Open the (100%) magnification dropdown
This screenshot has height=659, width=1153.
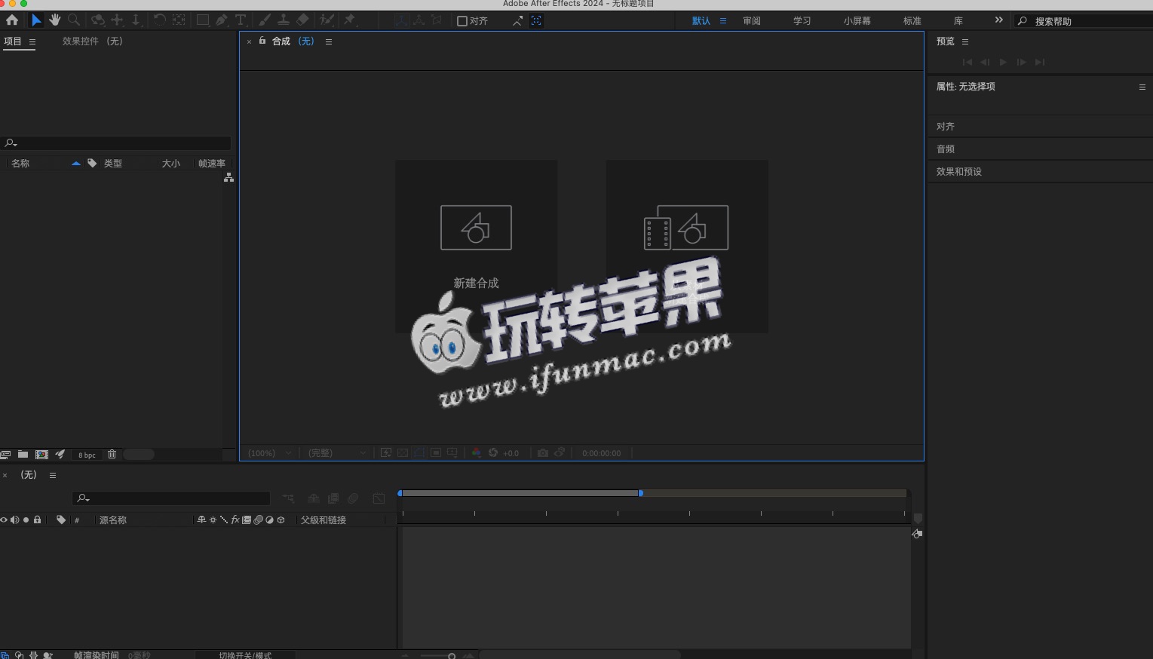pos(270,453)
